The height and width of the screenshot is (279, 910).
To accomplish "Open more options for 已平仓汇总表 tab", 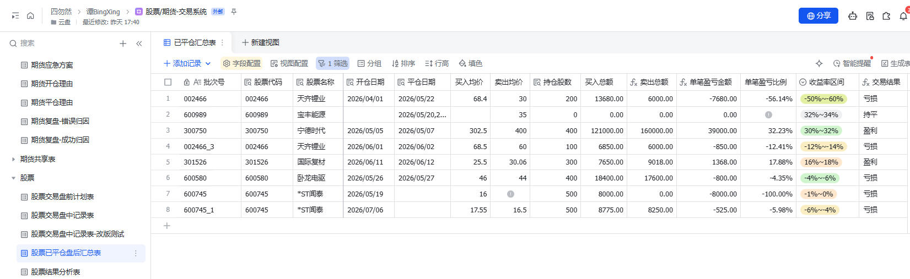I will (222, 42).
